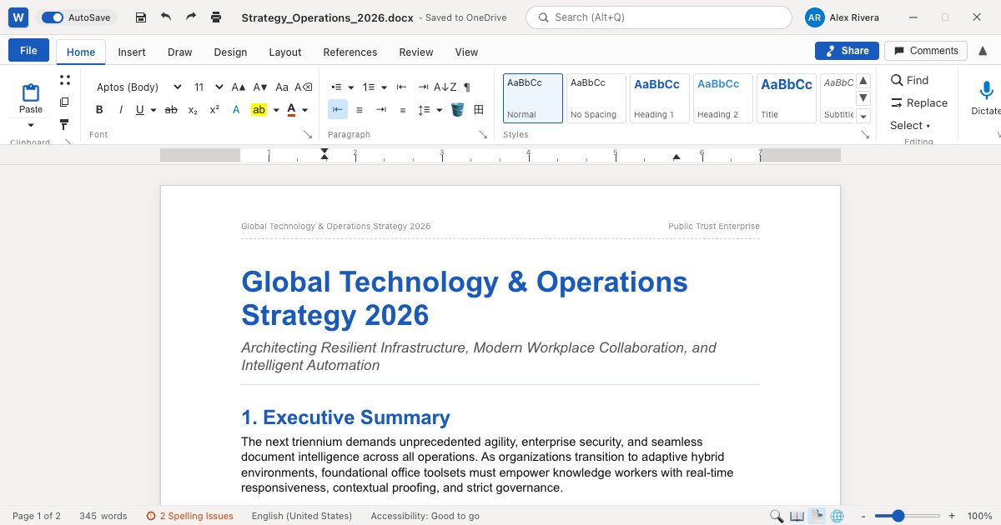Apply the Heading 1 style thumbnail

coord(659,98)
